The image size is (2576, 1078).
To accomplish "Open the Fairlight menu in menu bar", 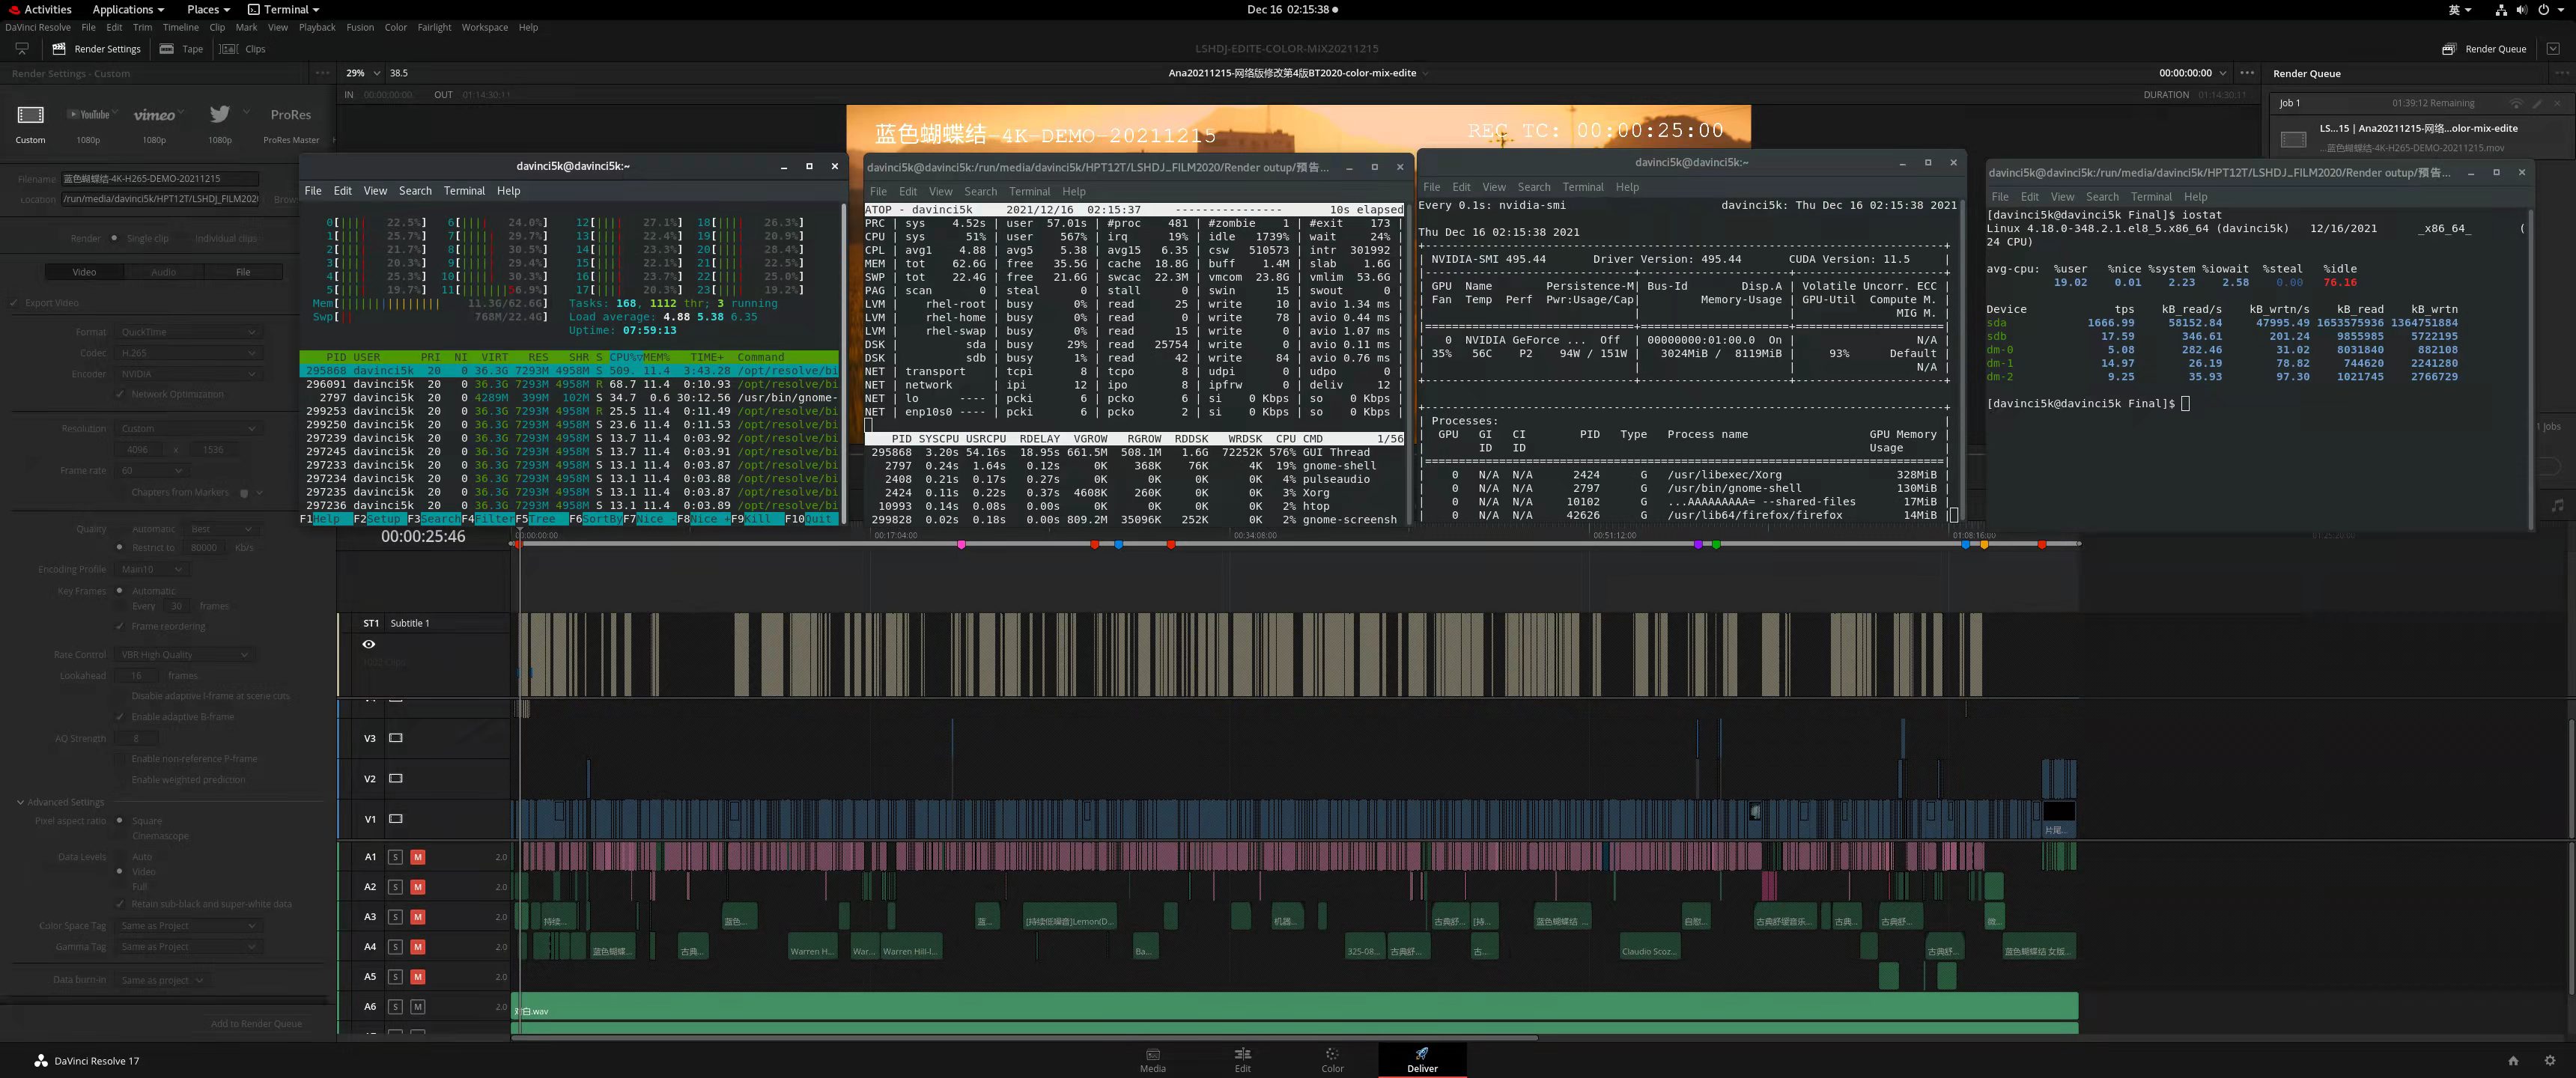I will pyautogui.click(x=434, y=28).
